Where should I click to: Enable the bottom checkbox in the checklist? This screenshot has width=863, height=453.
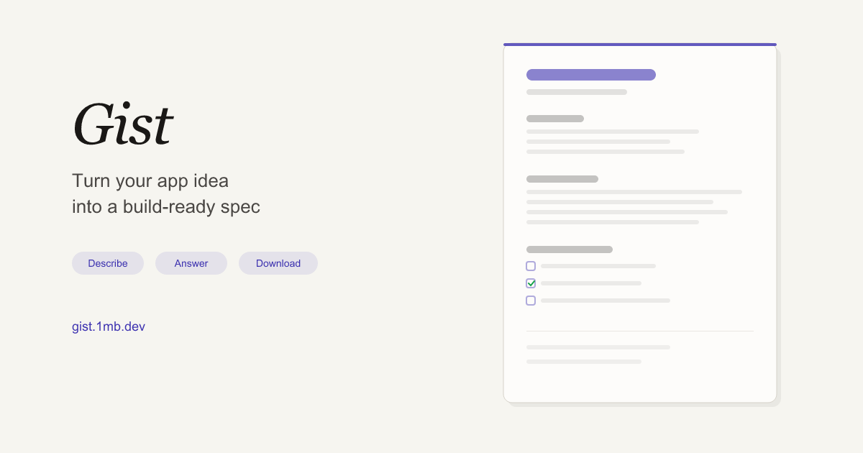pyautogui.click(x=531, y=301)
